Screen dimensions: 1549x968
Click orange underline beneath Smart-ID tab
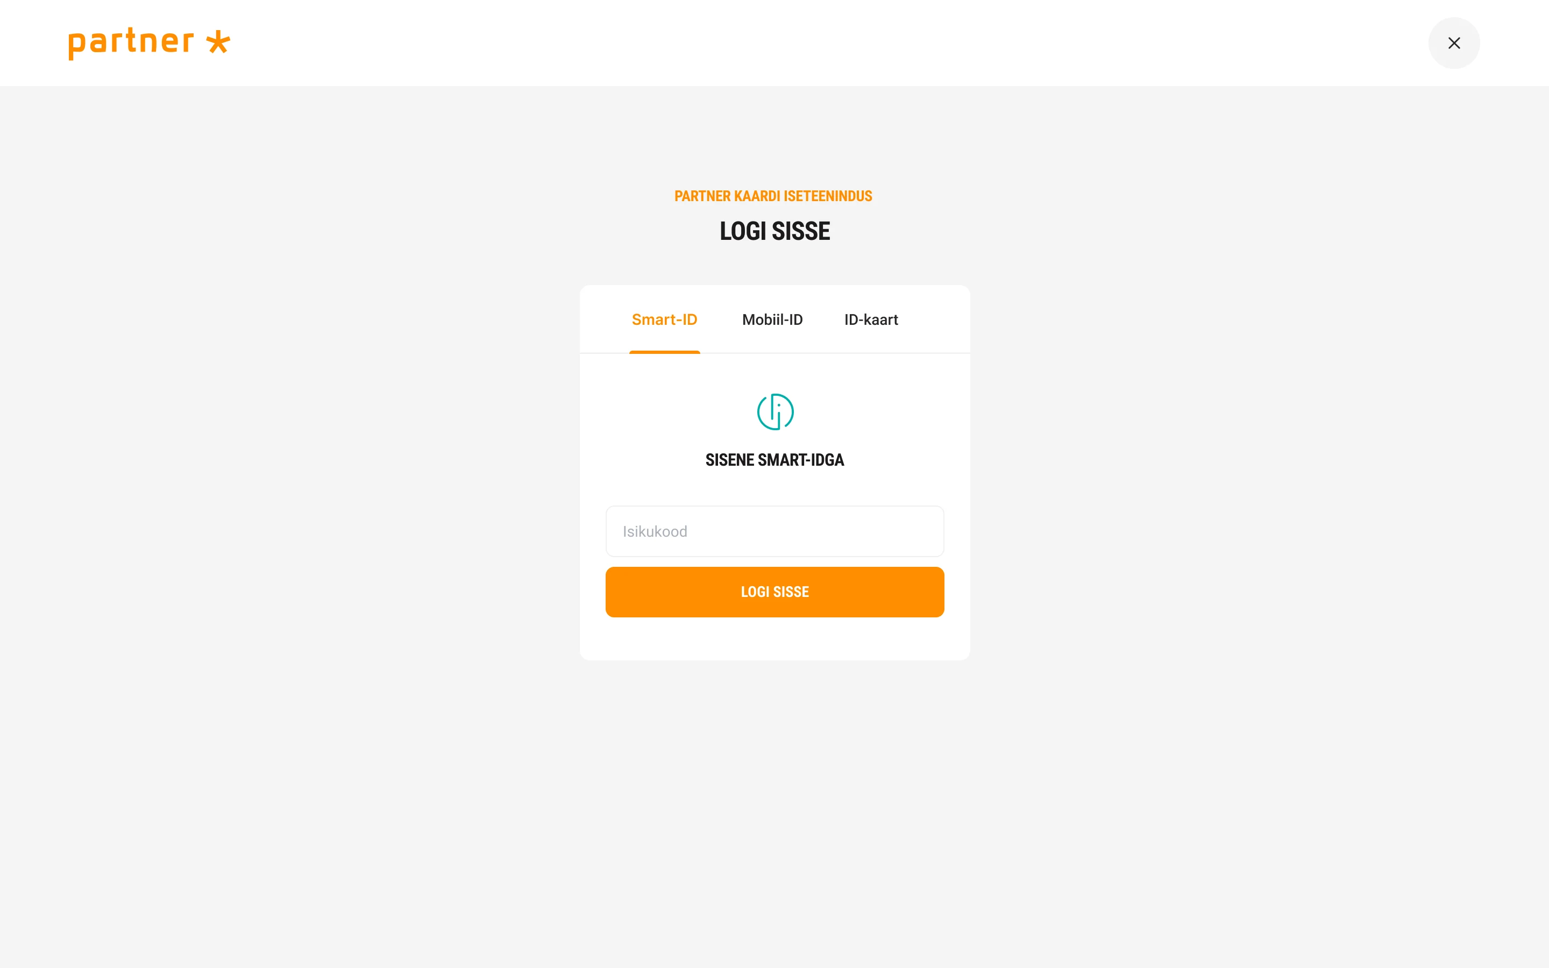664,352
